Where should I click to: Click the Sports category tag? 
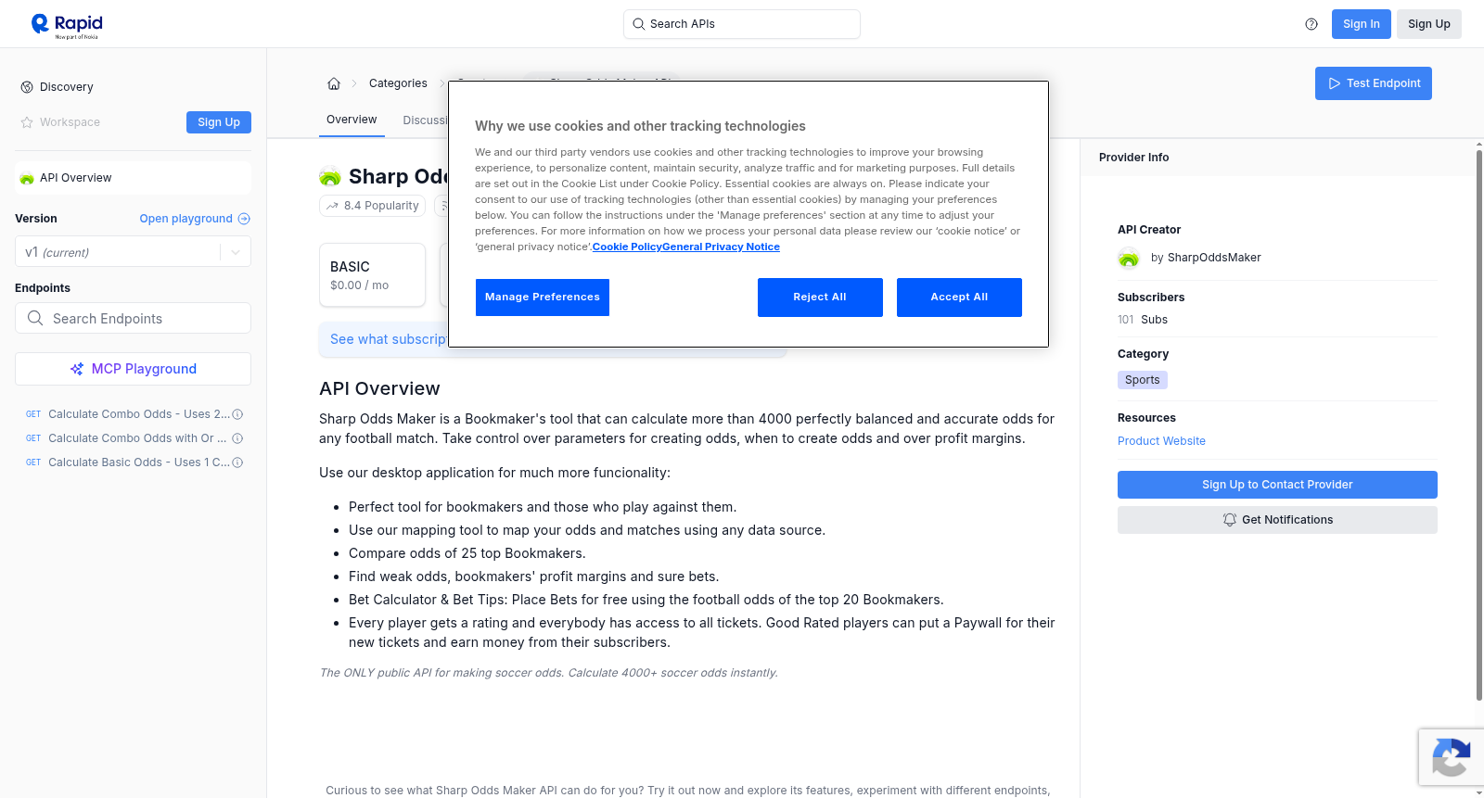1143,380
